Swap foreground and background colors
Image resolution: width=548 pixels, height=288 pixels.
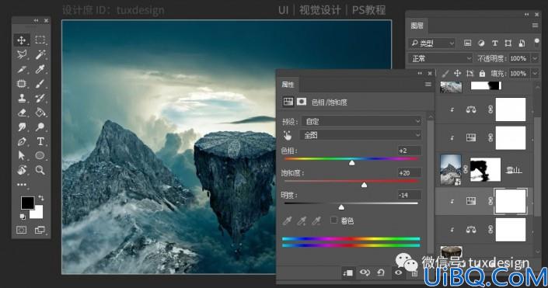pos(41,198)
